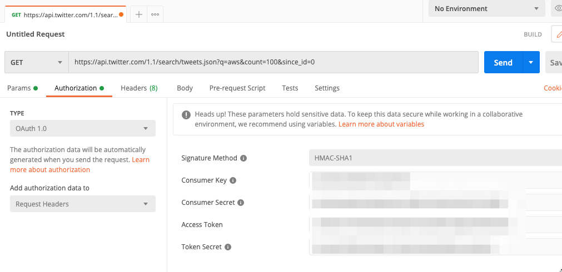
Task: Click the Consumer Secret input field
Action: 435,203
